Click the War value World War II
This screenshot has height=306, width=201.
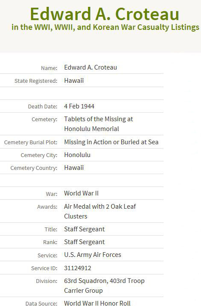pos(82,193)
